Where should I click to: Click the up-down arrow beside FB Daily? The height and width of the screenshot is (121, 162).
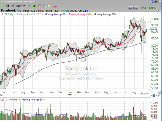point(2,14)
